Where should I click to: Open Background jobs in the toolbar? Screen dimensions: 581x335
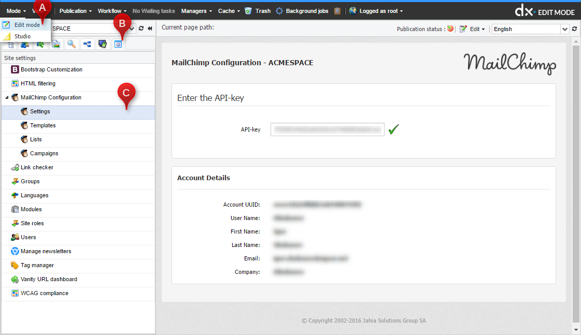tap(303, 11)
